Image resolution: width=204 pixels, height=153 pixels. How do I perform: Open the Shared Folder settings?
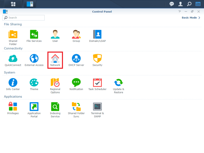[x=13, y=34]
